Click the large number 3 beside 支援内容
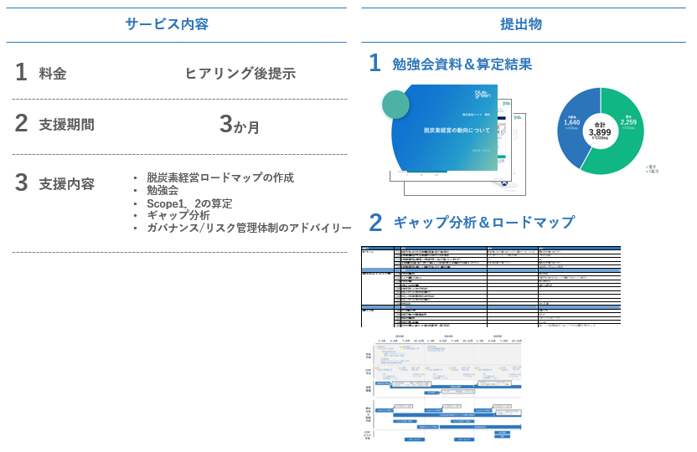 point(22,183)
